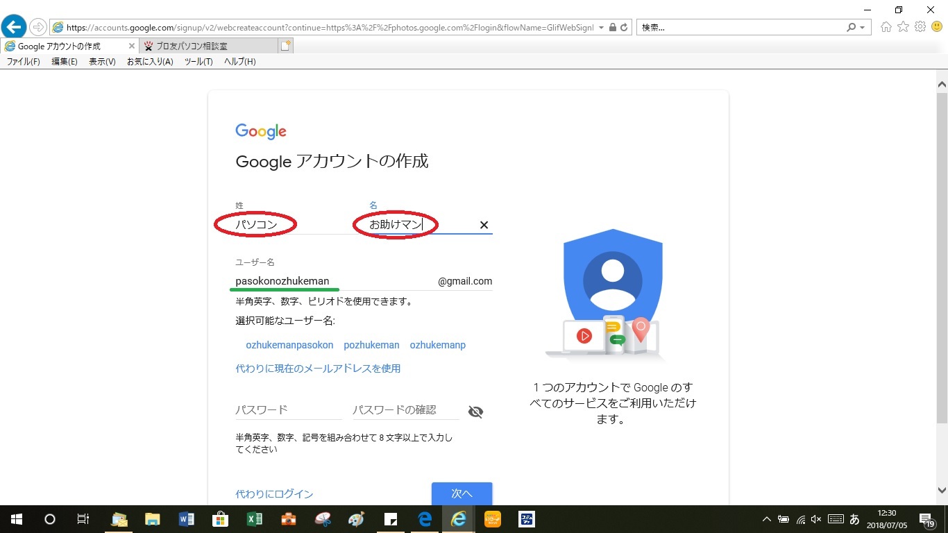Click the blue 次へ button
The width and height of the screenshot is (948, 533).
coord(462,494)
